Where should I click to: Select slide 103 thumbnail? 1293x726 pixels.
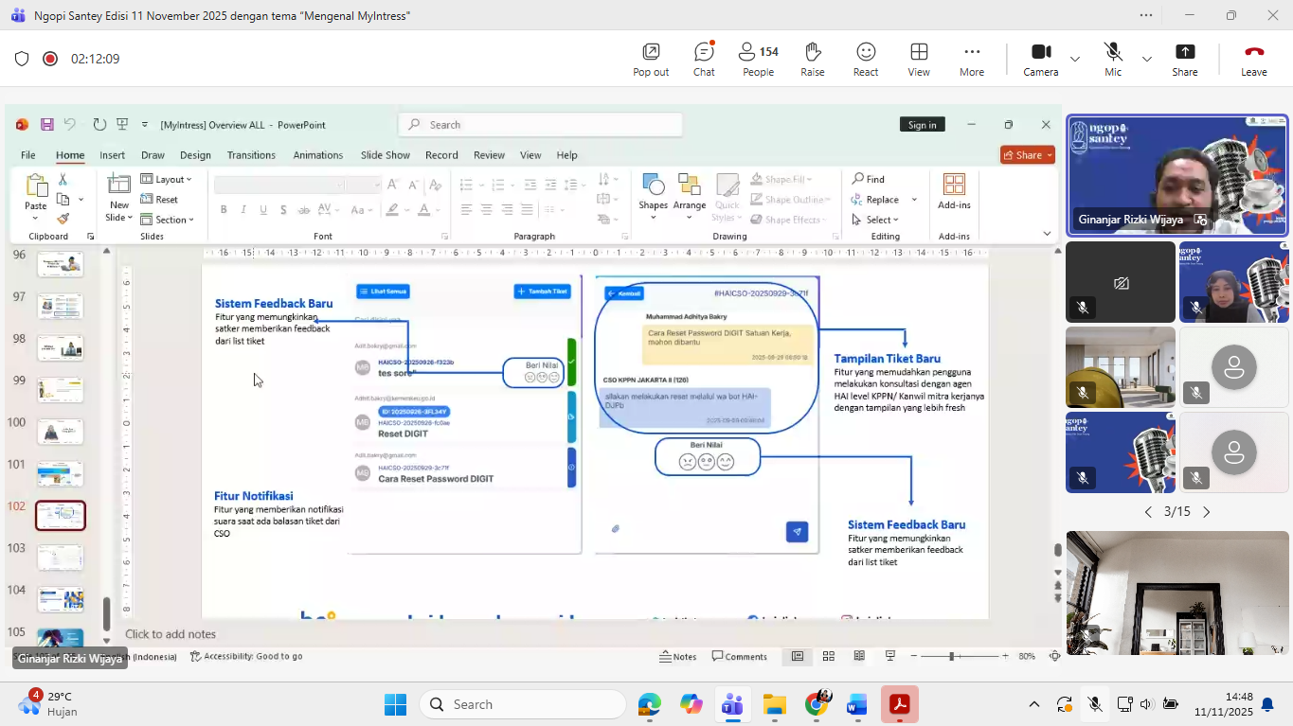pos(61,558)
